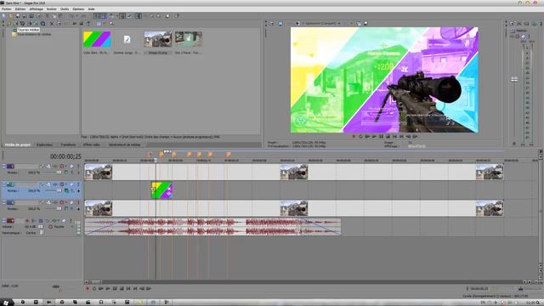The image size is (544, 306).
Task: Click the Render As toolbar icon
Action: [31, 16]
